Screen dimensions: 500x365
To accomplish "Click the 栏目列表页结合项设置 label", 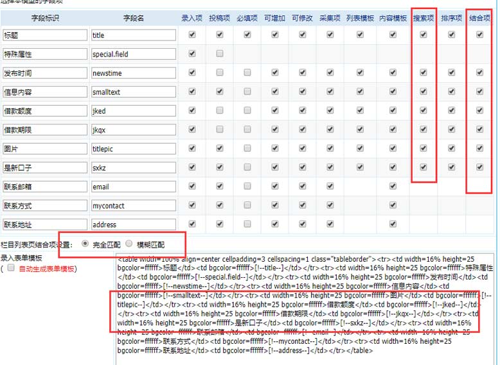I will [x=36, y=244].
